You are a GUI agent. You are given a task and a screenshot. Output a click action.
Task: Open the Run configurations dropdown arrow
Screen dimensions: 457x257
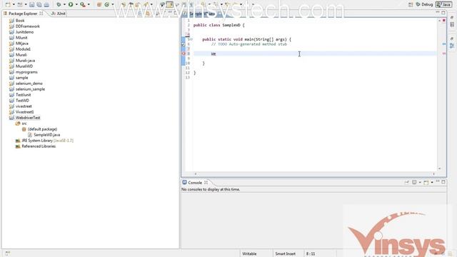[x=76, y=4]
